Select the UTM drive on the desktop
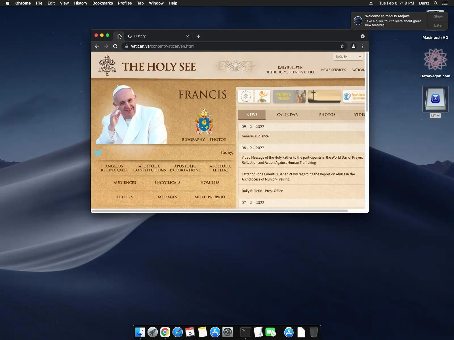Image resolution: width=454 pixels, height=340 pixels. (436, 99)
